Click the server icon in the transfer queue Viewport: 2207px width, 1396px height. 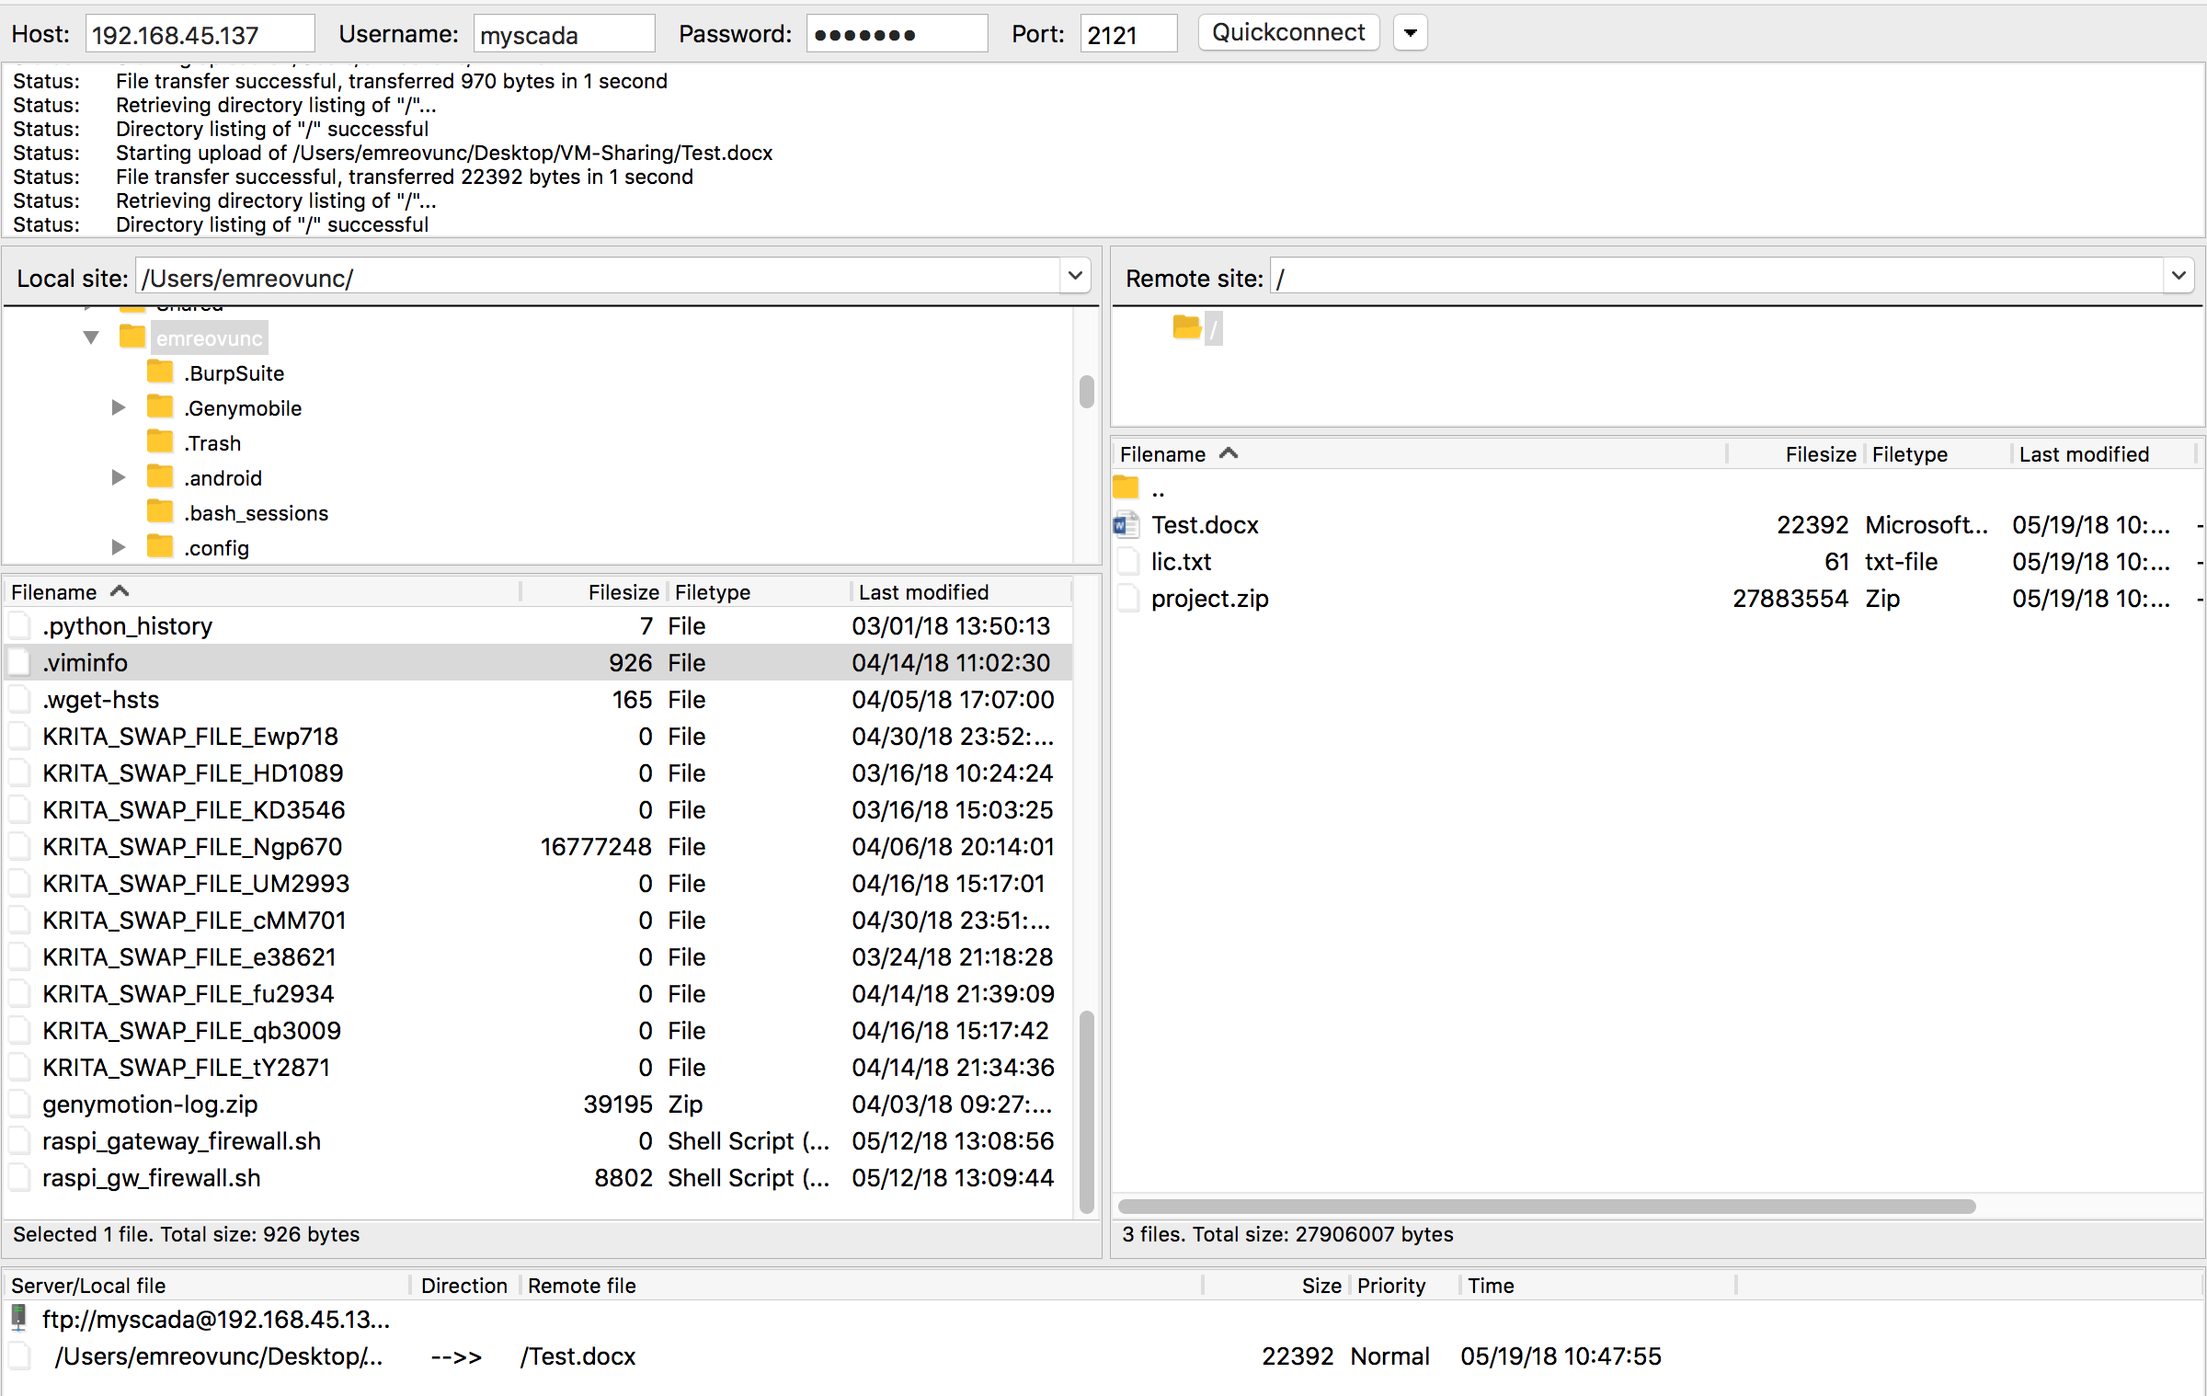pos(18,1318)
